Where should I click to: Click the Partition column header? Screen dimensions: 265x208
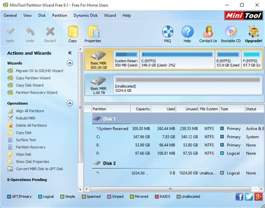(x=111, y=109)
